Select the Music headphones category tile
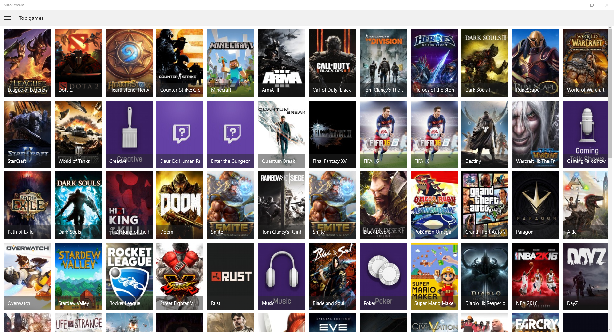 click(x=281, y=276)
